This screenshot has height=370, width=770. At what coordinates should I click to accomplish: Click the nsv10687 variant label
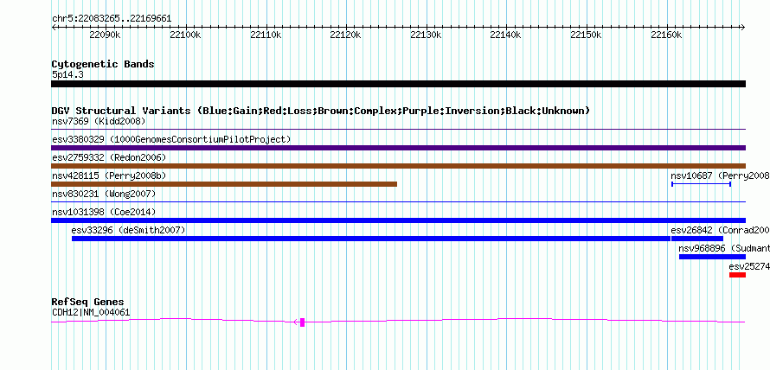click(720, 175)
